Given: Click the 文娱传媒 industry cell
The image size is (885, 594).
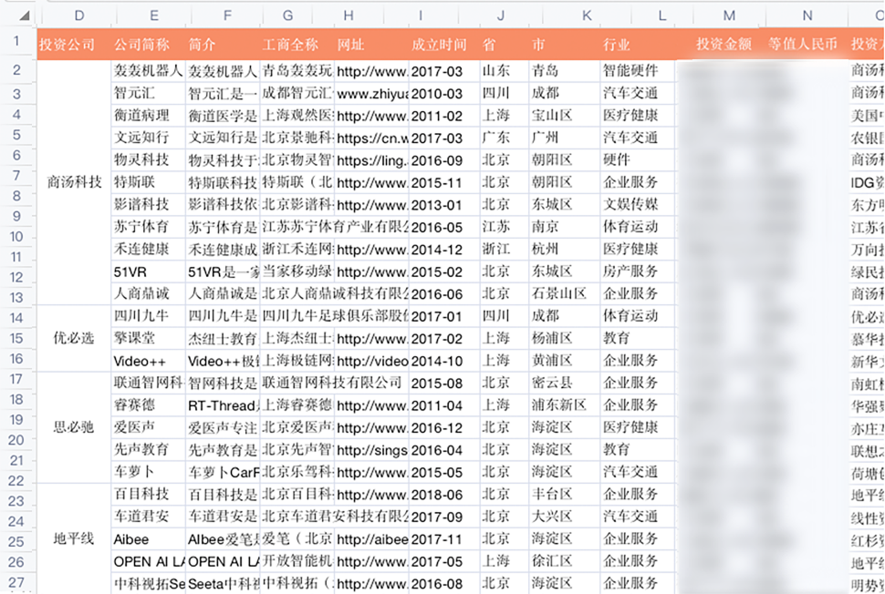Looking at the screenshot, I should click(638, 205).
